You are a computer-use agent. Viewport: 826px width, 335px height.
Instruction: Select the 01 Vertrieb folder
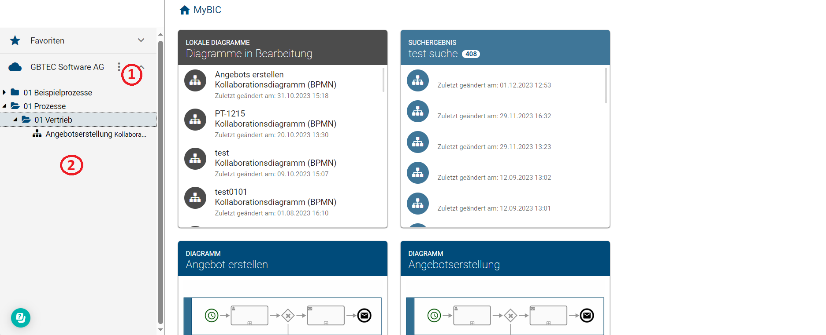(53, 120)
